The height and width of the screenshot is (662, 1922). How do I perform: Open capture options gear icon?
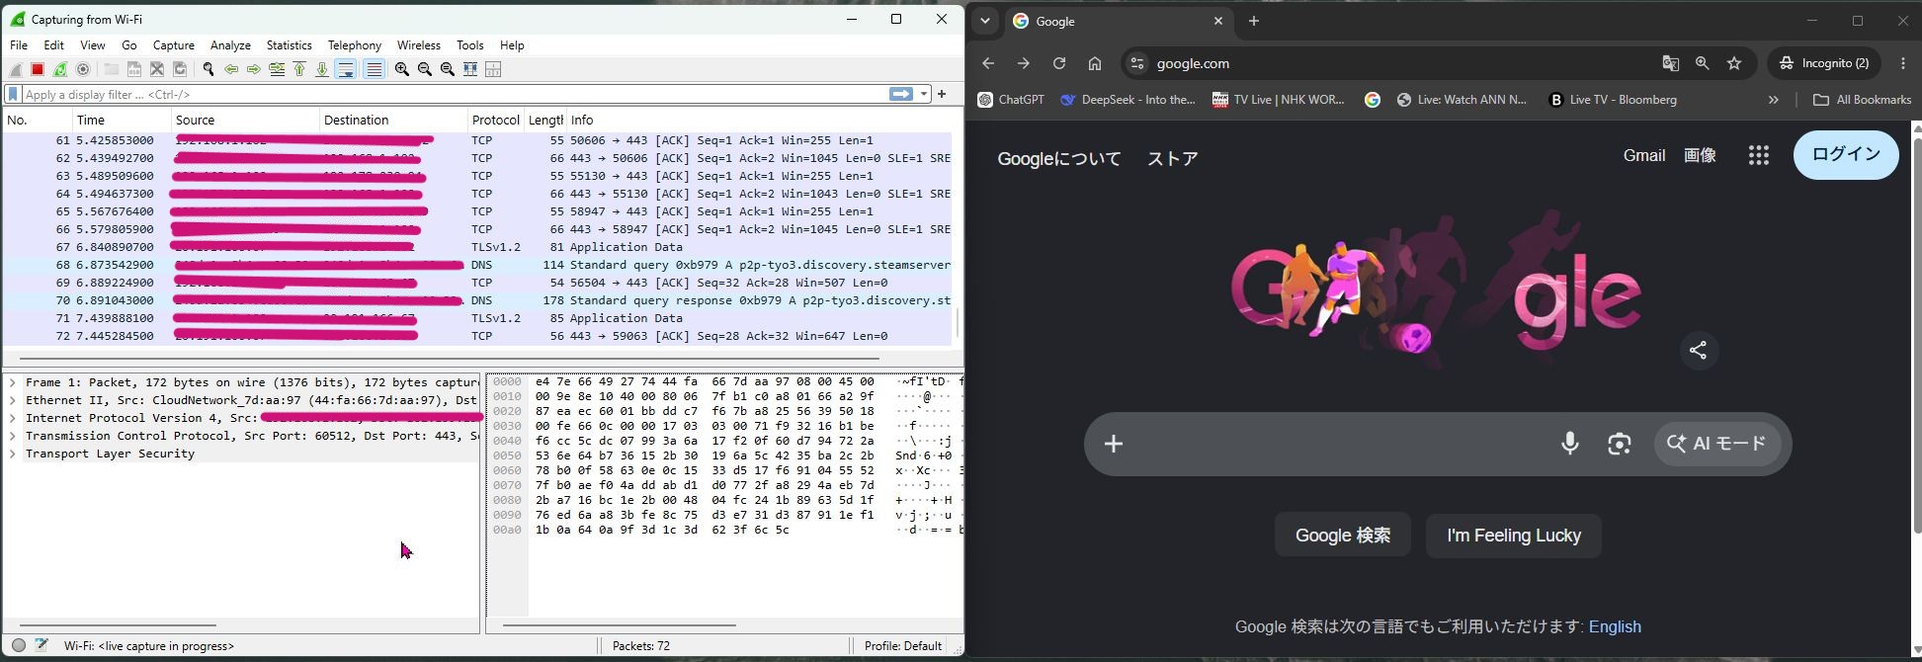coord(83,69)
